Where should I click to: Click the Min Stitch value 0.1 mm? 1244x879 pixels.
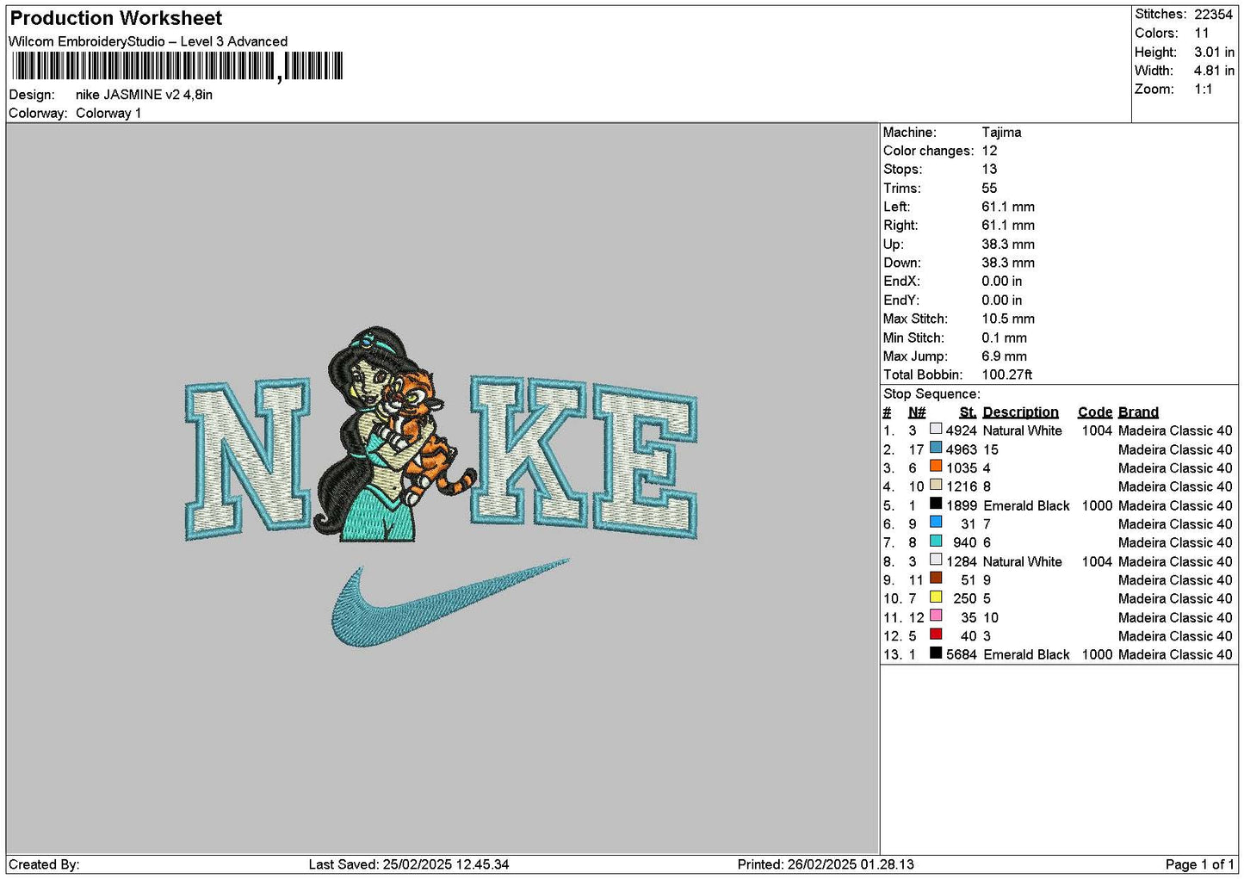click(1004, 337)
